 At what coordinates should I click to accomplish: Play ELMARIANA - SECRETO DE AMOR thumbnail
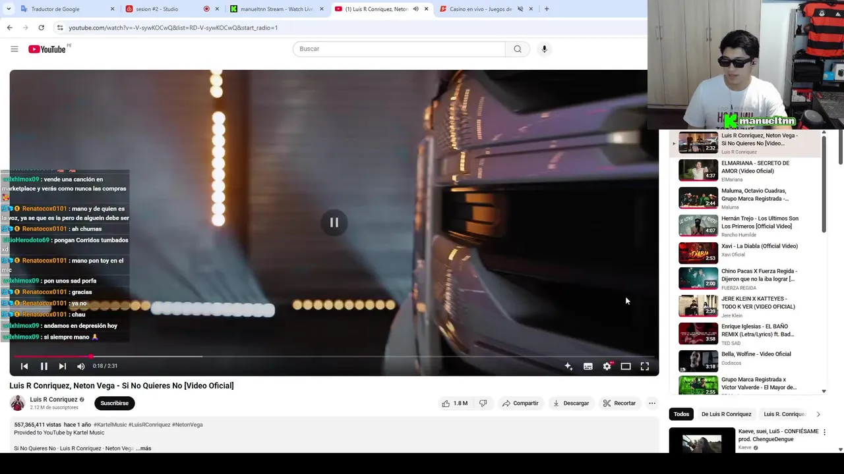pyautogui.click(x=698, y=170)
